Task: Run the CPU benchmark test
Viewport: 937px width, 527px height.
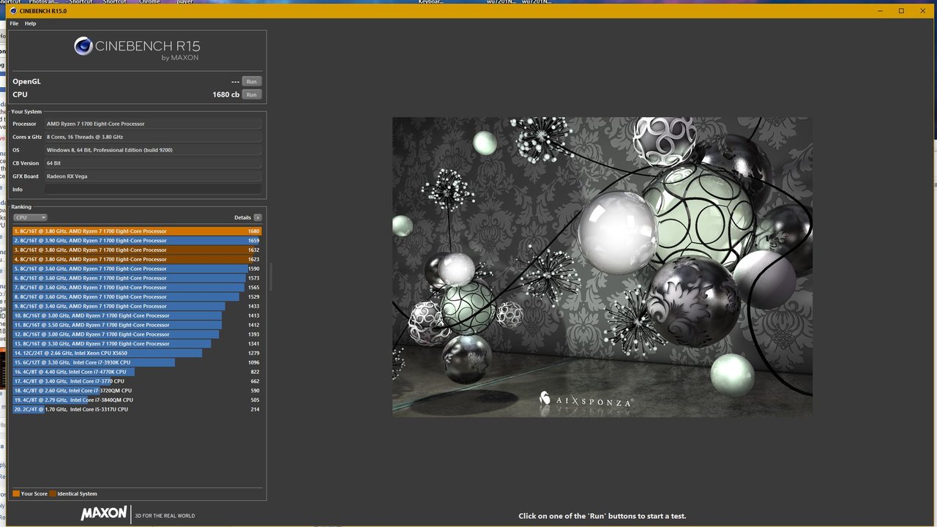Action: 251,94
